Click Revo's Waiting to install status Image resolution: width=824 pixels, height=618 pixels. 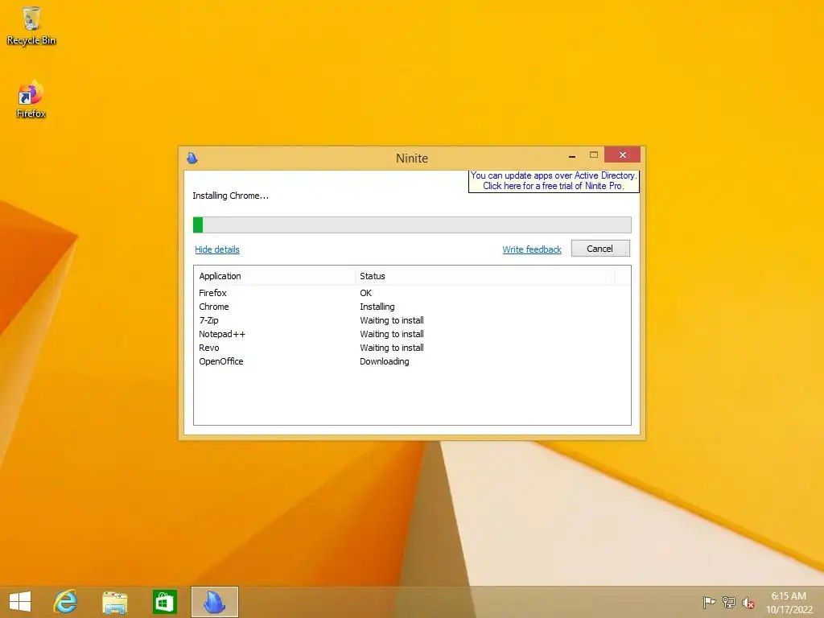click(x=392, y=348)
